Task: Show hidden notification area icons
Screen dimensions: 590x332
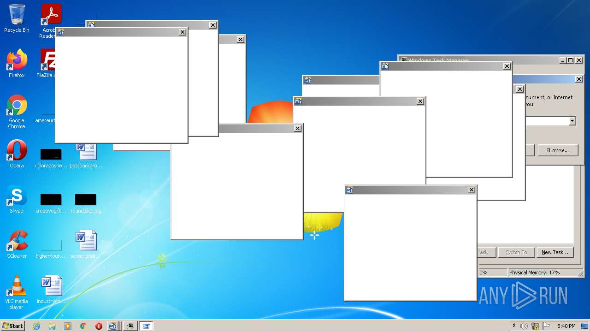Action: point(514,326)
